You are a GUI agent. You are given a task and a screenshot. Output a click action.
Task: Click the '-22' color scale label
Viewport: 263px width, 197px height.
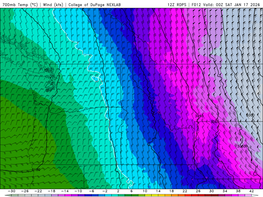click(38, 191)
